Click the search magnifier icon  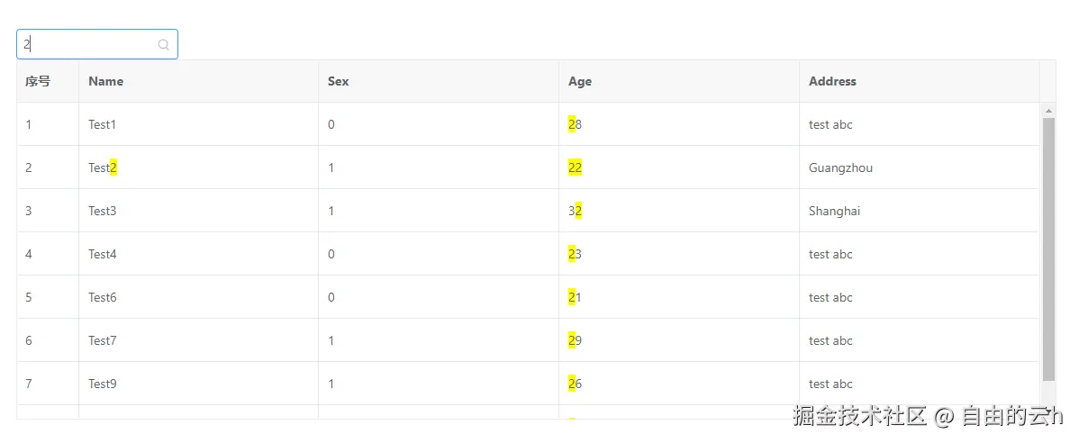coord(164,45)
